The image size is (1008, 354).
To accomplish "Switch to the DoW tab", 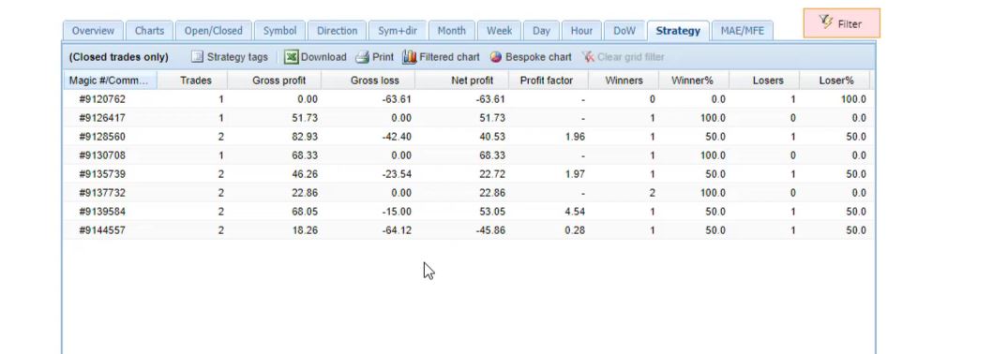I will point(624,30).
